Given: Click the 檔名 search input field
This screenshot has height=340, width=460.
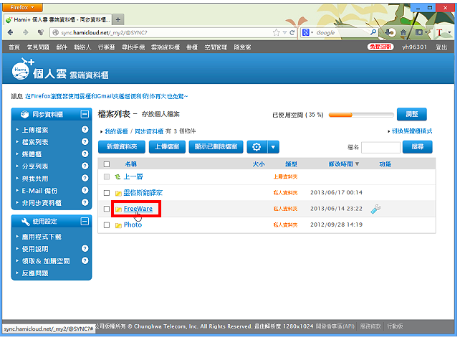Looking at the screenshot, I should point(380,147).
